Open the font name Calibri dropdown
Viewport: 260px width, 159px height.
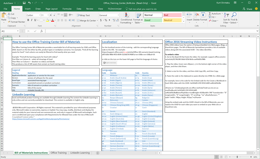pyautogui.click(x=40, y=15)
